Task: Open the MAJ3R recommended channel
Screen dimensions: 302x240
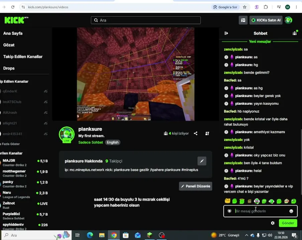Action: tap(24, 163)
